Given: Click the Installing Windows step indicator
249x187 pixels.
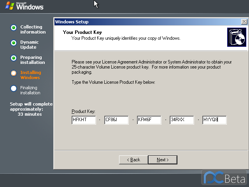Looking at the screenshot, I should [14, 73].
